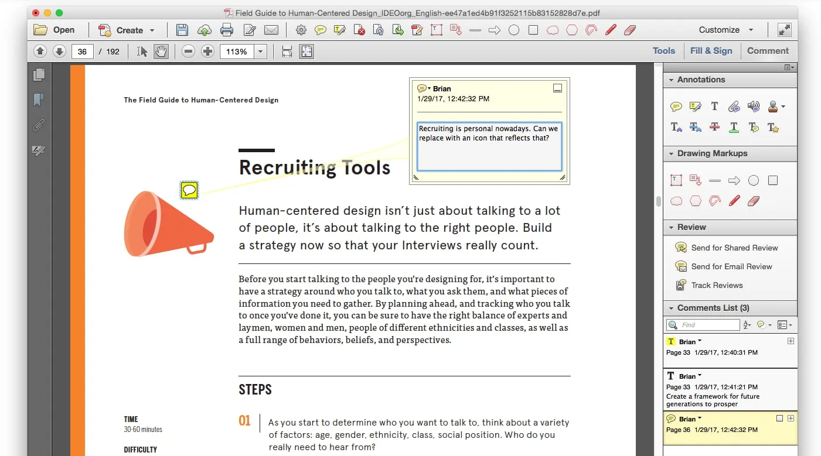821x456 pixels.
Task: Click the page number field showing 36
Action: tap(82, 52)
